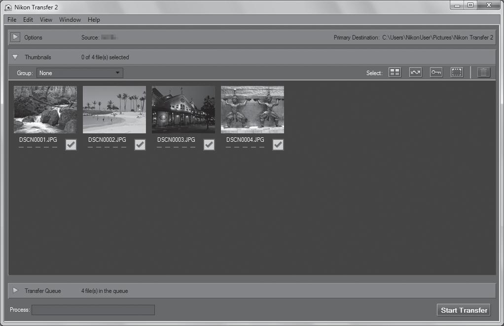Select the DSCN0002.JPG beach thumbnail
Screen dimensions: 504x326
coord(114,110)
